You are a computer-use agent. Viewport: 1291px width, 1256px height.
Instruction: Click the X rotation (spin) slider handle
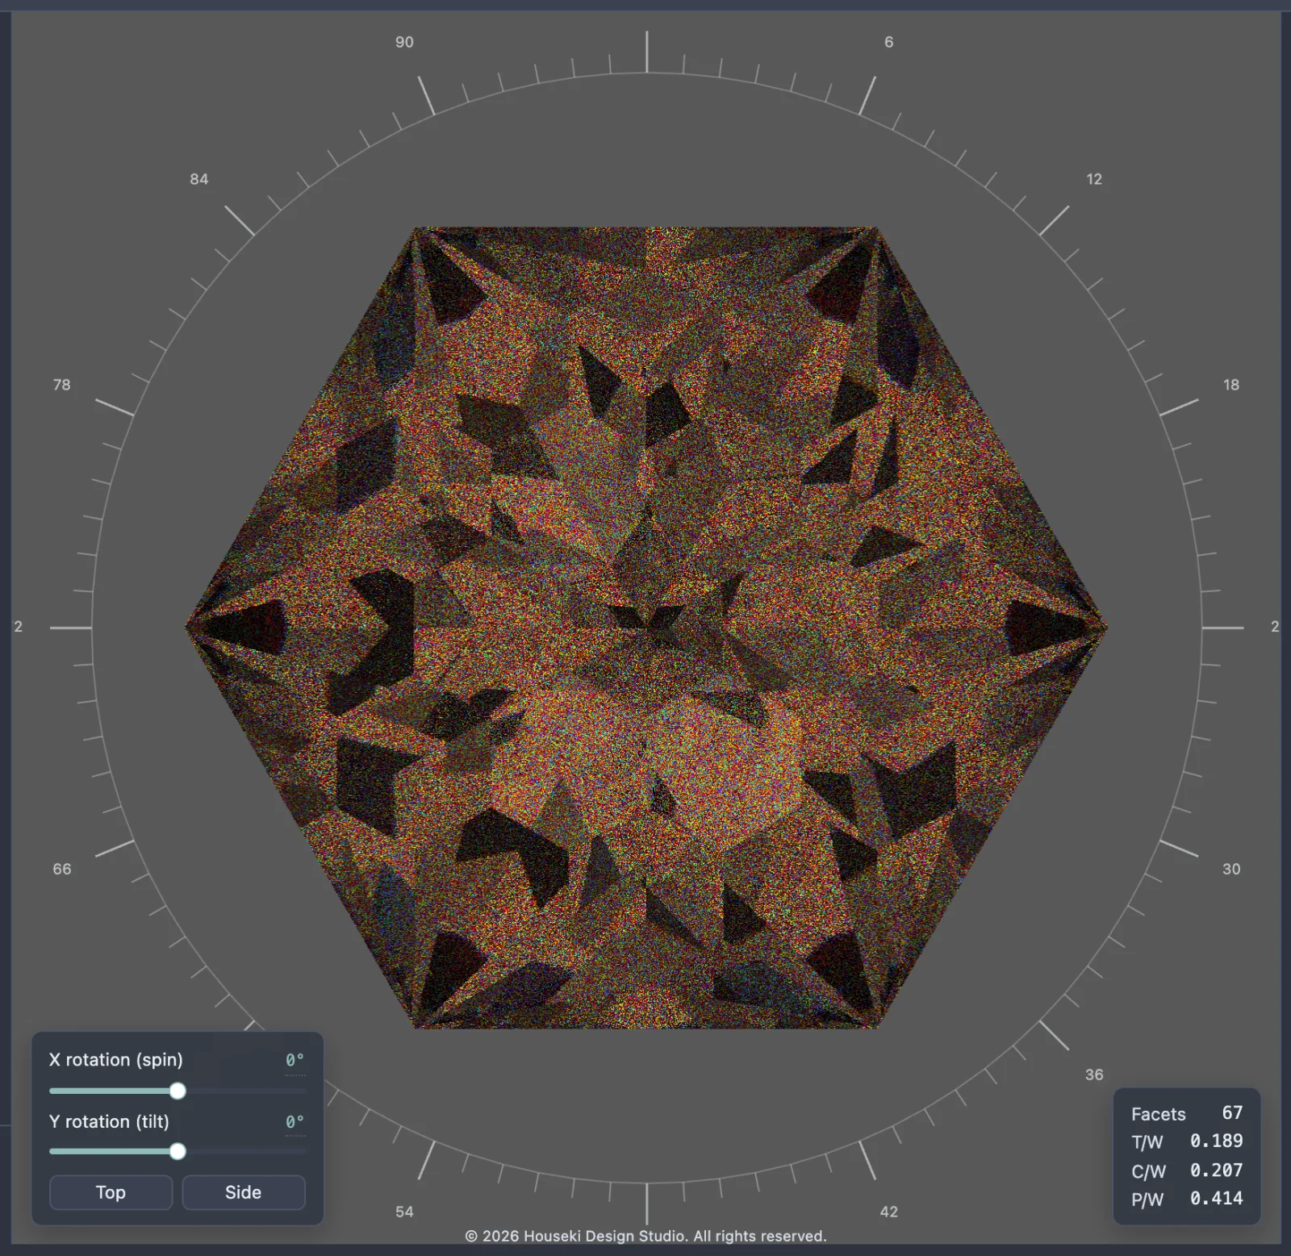[x=178, y=1091]
